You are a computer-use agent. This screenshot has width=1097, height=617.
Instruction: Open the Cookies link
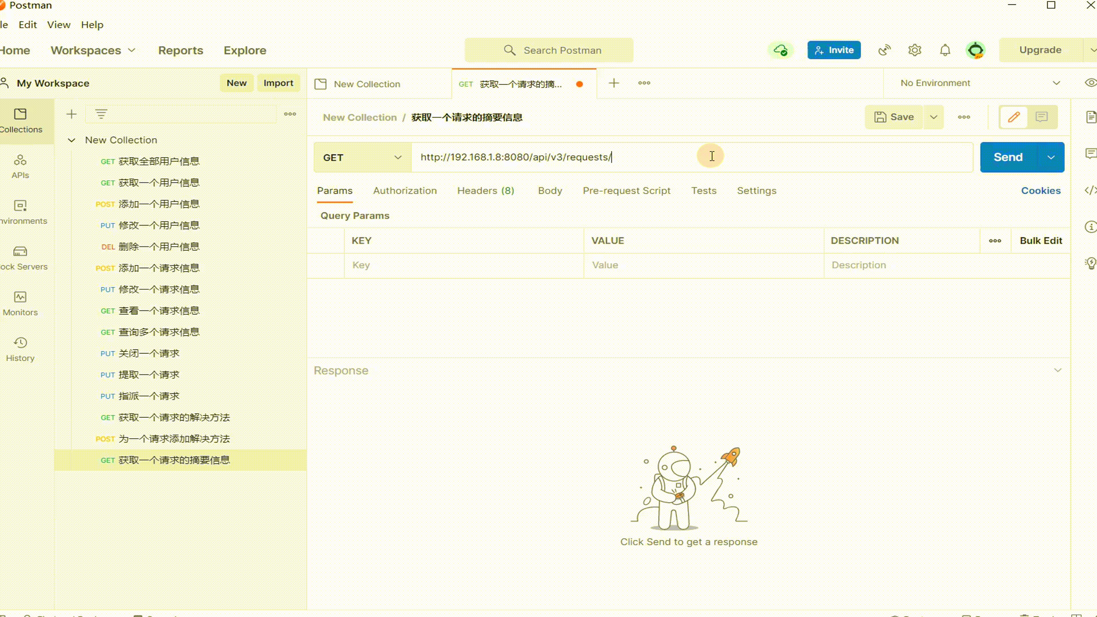click(1041, 191)
